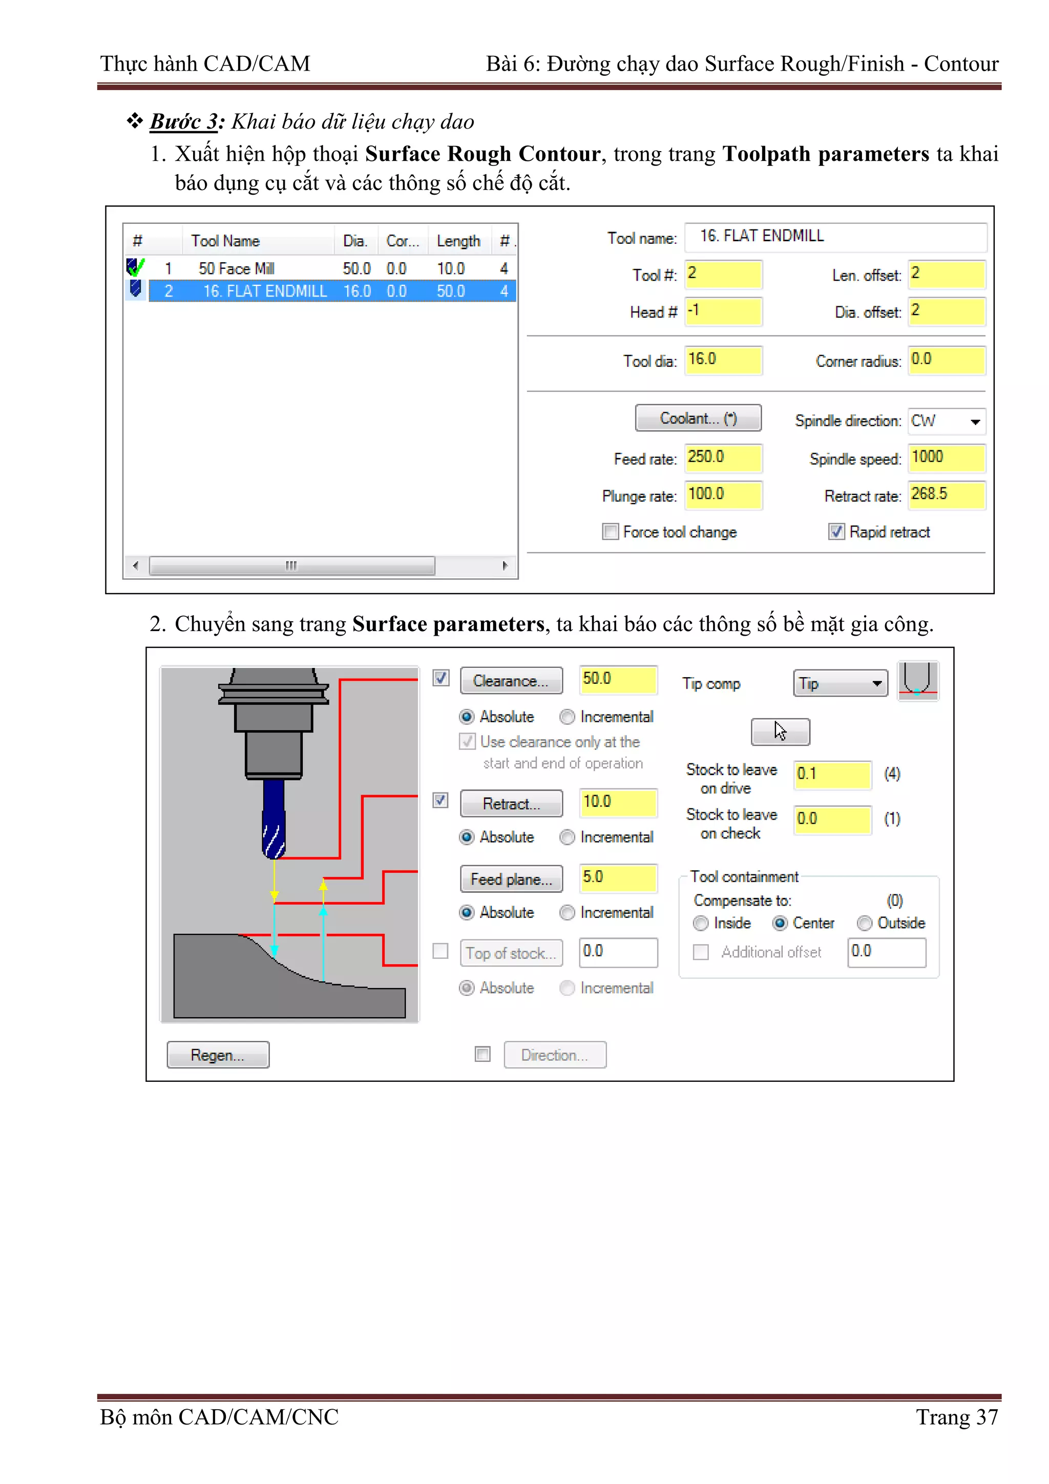1049x1484 pixels.
Task: Select the 16. FLAT ENDMILL row
Action: click(x=332, y=291)
